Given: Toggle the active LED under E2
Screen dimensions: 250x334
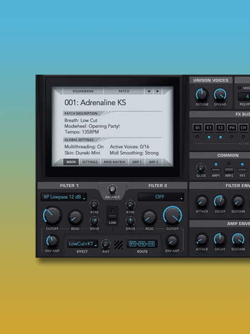Looking at the screenshot, I should click(x=221, y=137).
